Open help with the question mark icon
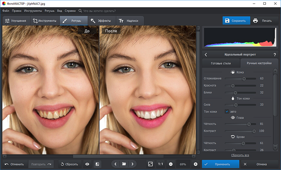Viewport: 281px width, 170px height. pyautogui.click(x=275, y=55)
